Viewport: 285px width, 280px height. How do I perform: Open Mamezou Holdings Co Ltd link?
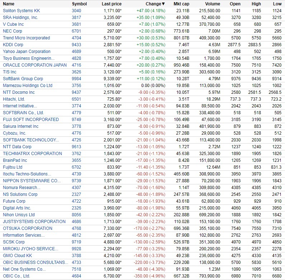(x=28, y=86)
